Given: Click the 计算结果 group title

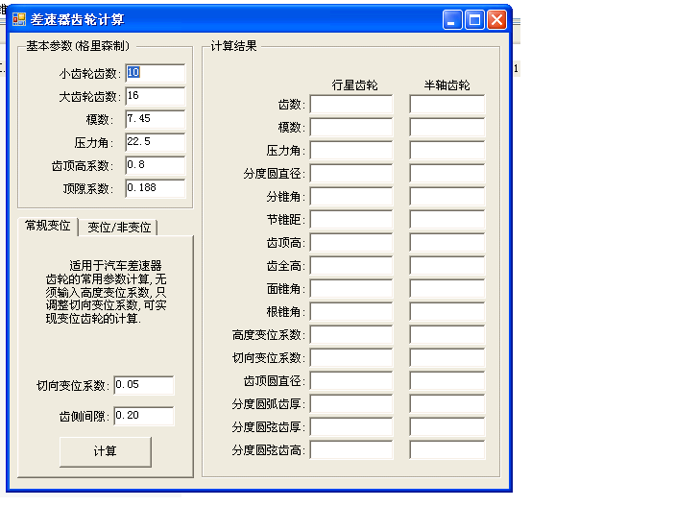Looking at the screenshot, I should click(233, 46).
